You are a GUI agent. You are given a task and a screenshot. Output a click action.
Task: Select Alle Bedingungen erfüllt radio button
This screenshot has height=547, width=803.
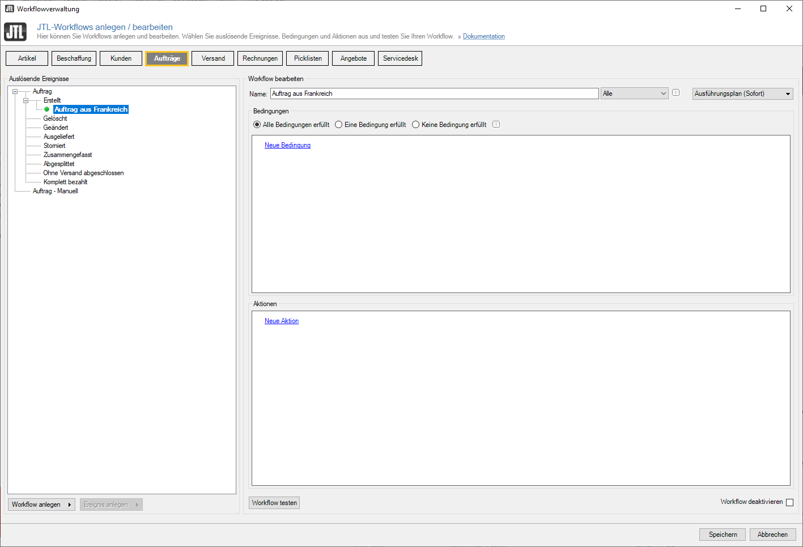click(x=257, y=125)
